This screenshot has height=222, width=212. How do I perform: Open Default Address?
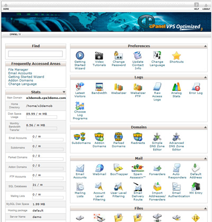click(196, 168)
